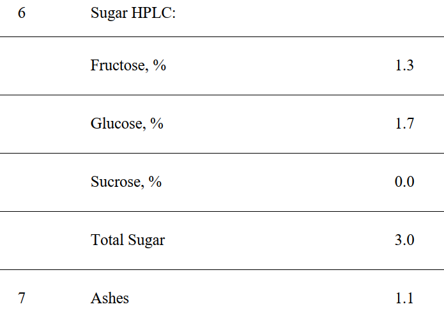Select the Fructose value 1.3
Screen dimensions: 444x318
pos(404,65)
